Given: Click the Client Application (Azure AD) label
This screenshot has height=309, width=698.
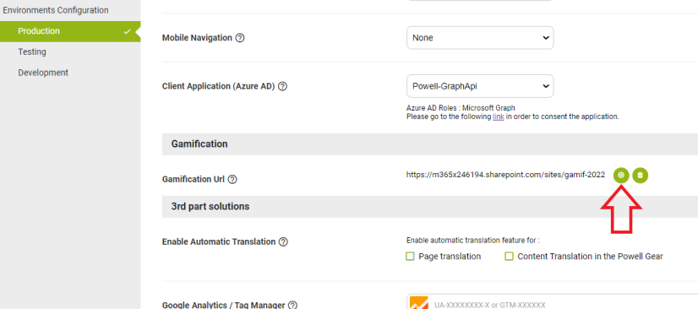Looking at the screenshot, I should click(218, 86).
